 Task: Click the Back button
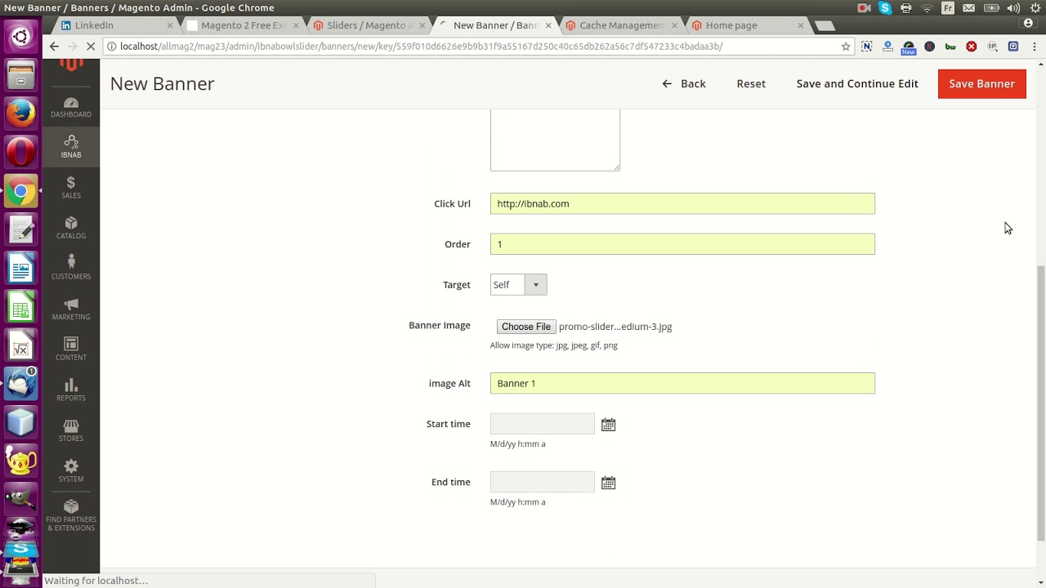point(684,83)
